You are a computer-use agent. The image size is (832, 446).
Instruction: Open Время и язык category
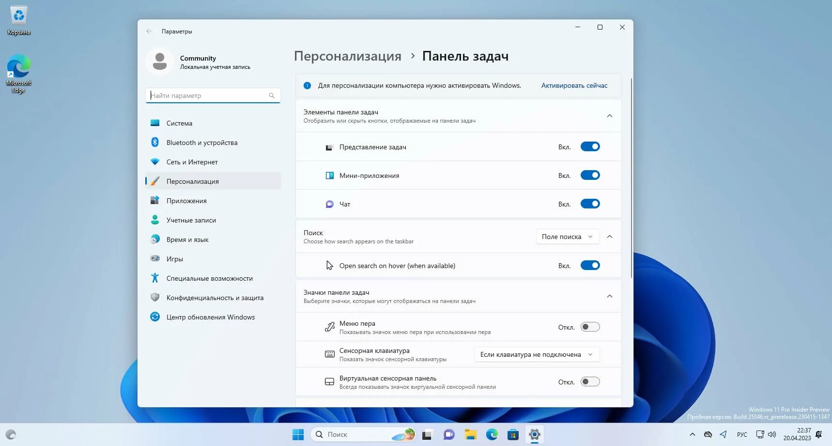(x=213, y=239)
